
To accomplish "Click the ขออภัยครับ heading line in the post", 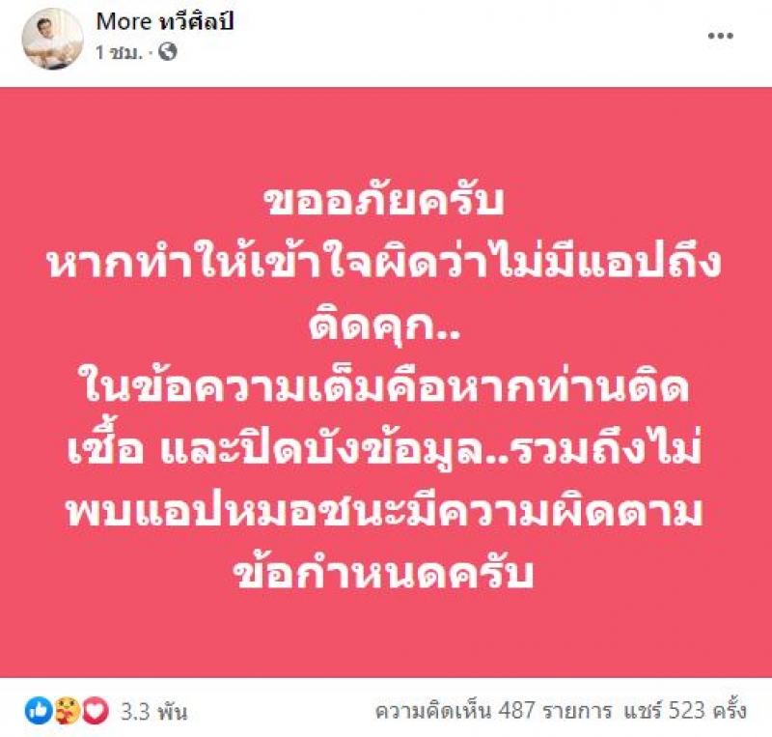I will click(384, 202).
